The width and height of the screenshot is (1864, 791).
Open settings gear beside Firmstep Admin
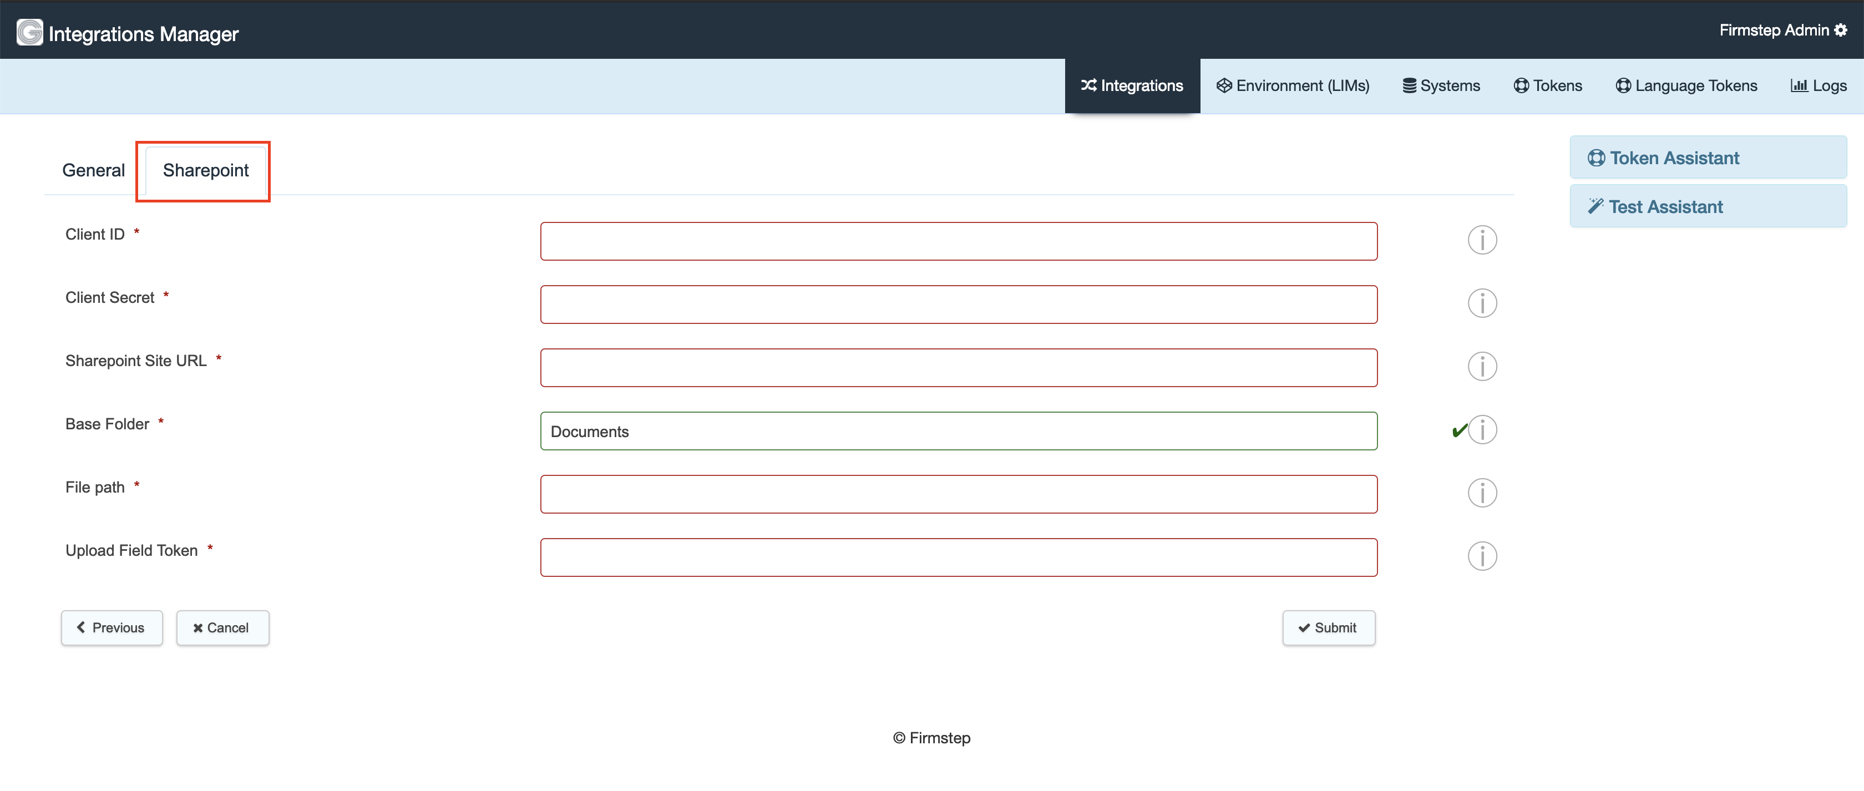(x=1842, y=29)
